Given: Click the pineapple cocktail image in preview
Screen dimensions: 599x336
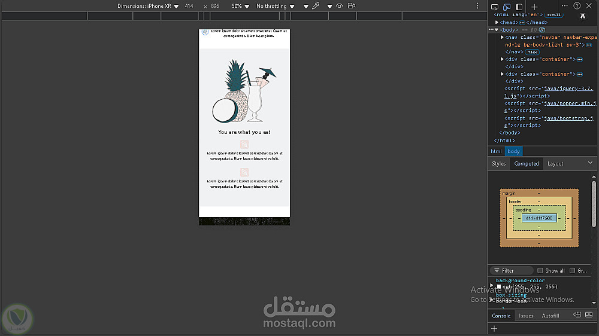Looking at the screenshot, I should tap(244, 91).
